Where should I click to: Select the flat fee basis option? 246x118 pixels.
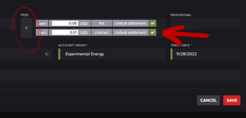(x=102, y=23)
